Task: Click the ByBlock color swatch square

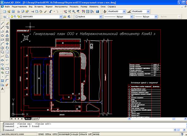Action: (x=77, y=17)
